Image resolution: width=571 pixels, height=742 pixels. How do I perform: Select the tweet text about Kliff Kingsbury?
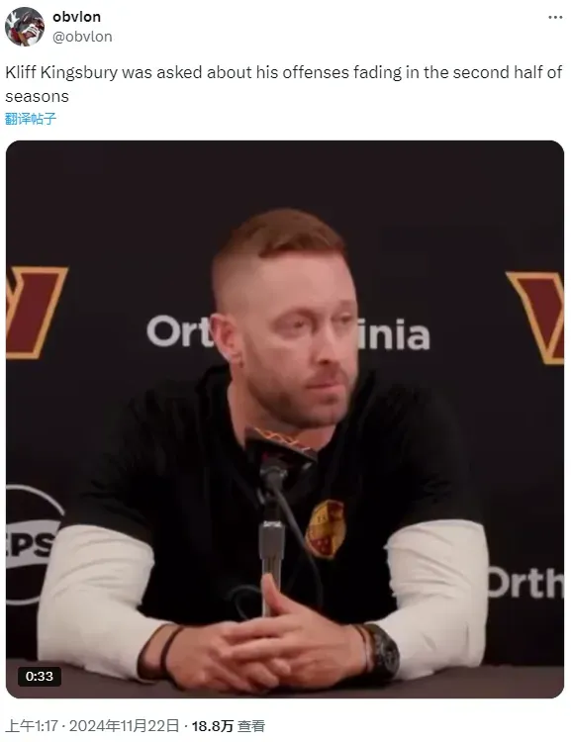pyautogui.click(x=283, y=84)
